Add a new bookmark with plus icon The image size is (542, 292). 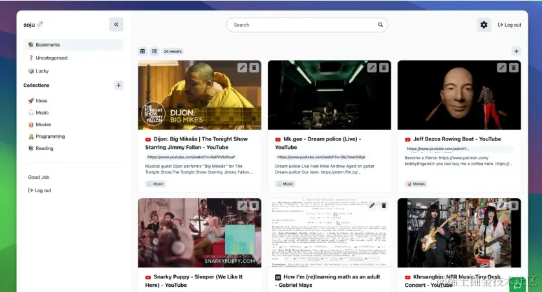[516, 51]
